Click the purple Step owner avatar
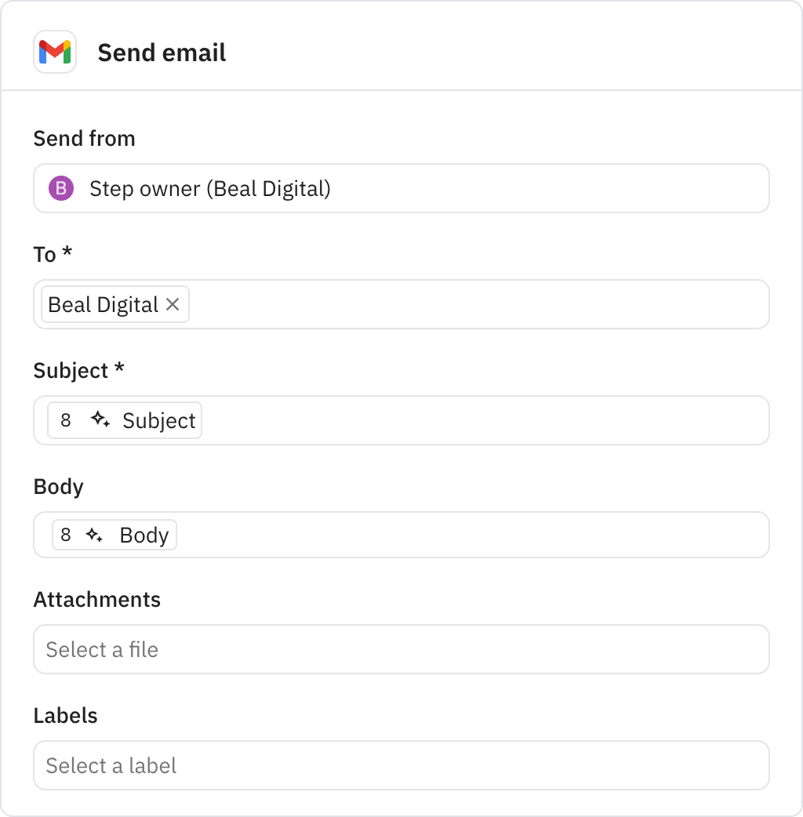This screenshot has width=803, height=817. tap(61, 188)
